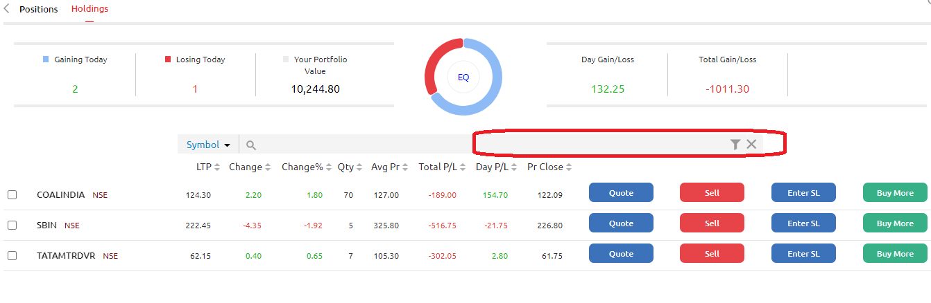931x303 pixels.
Task: Click Sell for SBIN
Action: click(712, 223)
